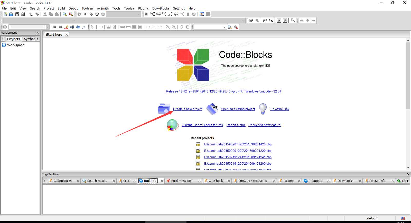Click the Save file icon
Screen dimensions: 411x223
pyautogui.click(x=17, y=14)
